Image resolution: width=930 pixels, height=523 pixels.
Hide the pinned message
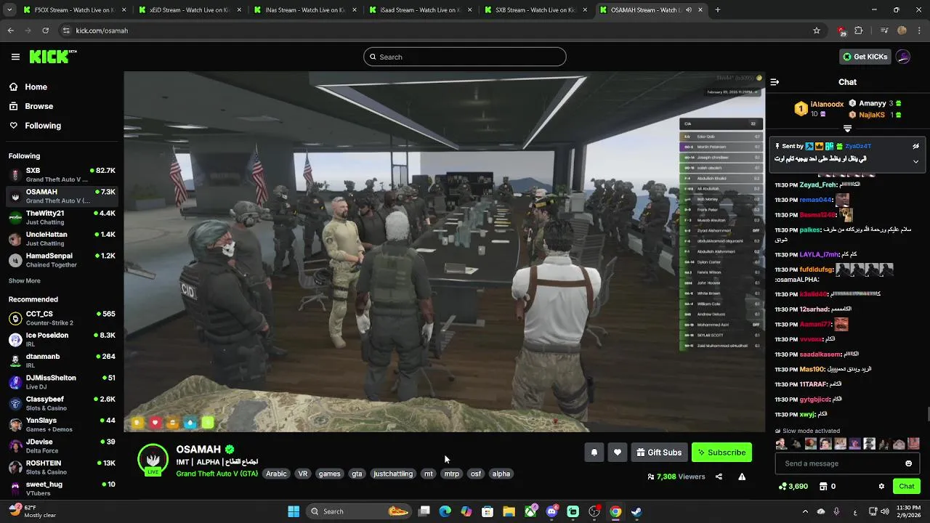tap(915, 146)
